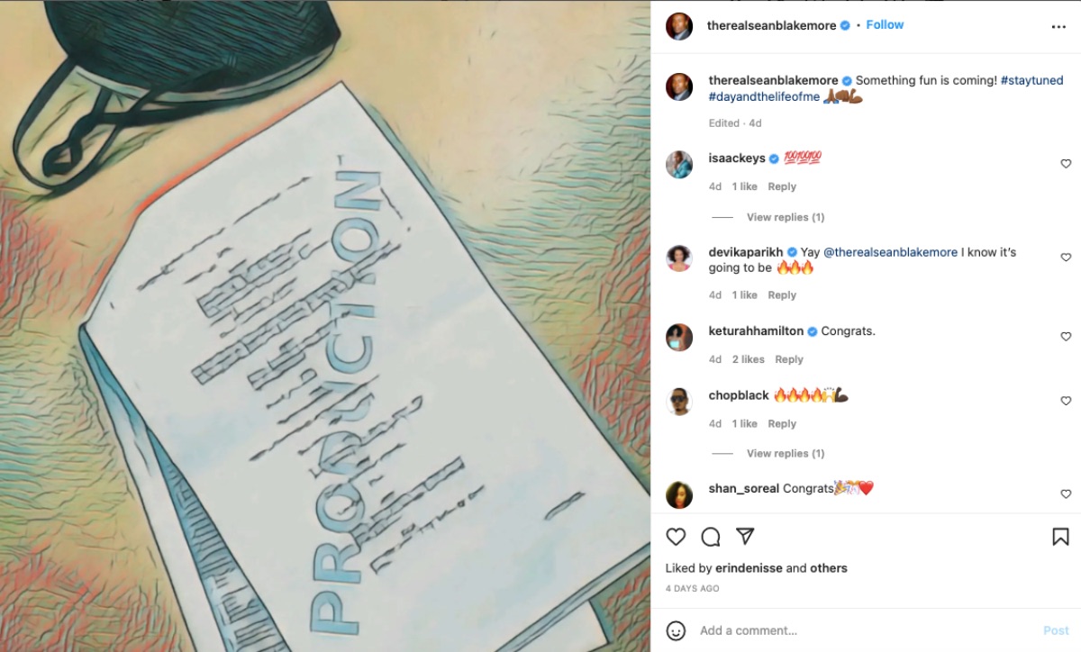Like isaackeys' comment
The width and height of the screenshot is (1081, 652).
pos(1066,164)
